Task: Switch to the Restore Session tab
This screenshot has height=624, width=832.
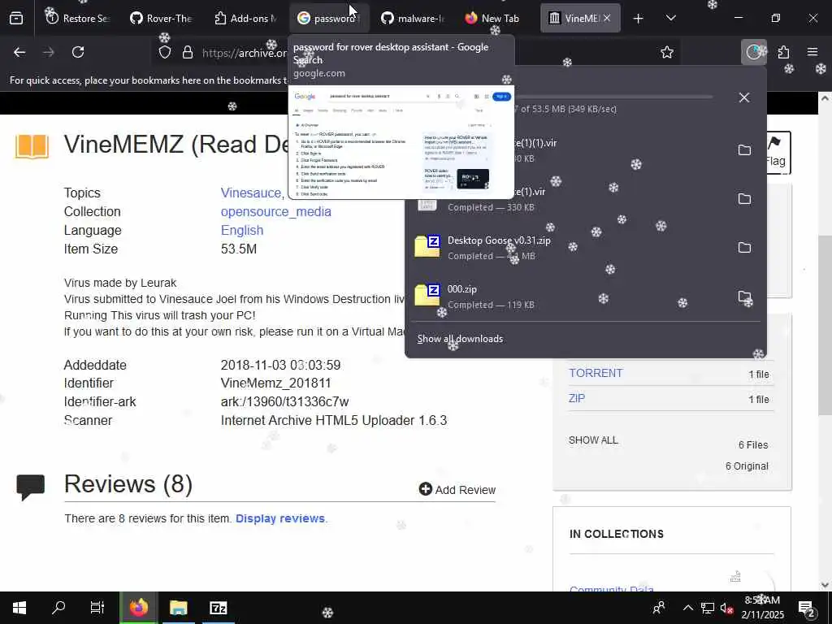Action: pyautogui.click(x=78, y=18)
